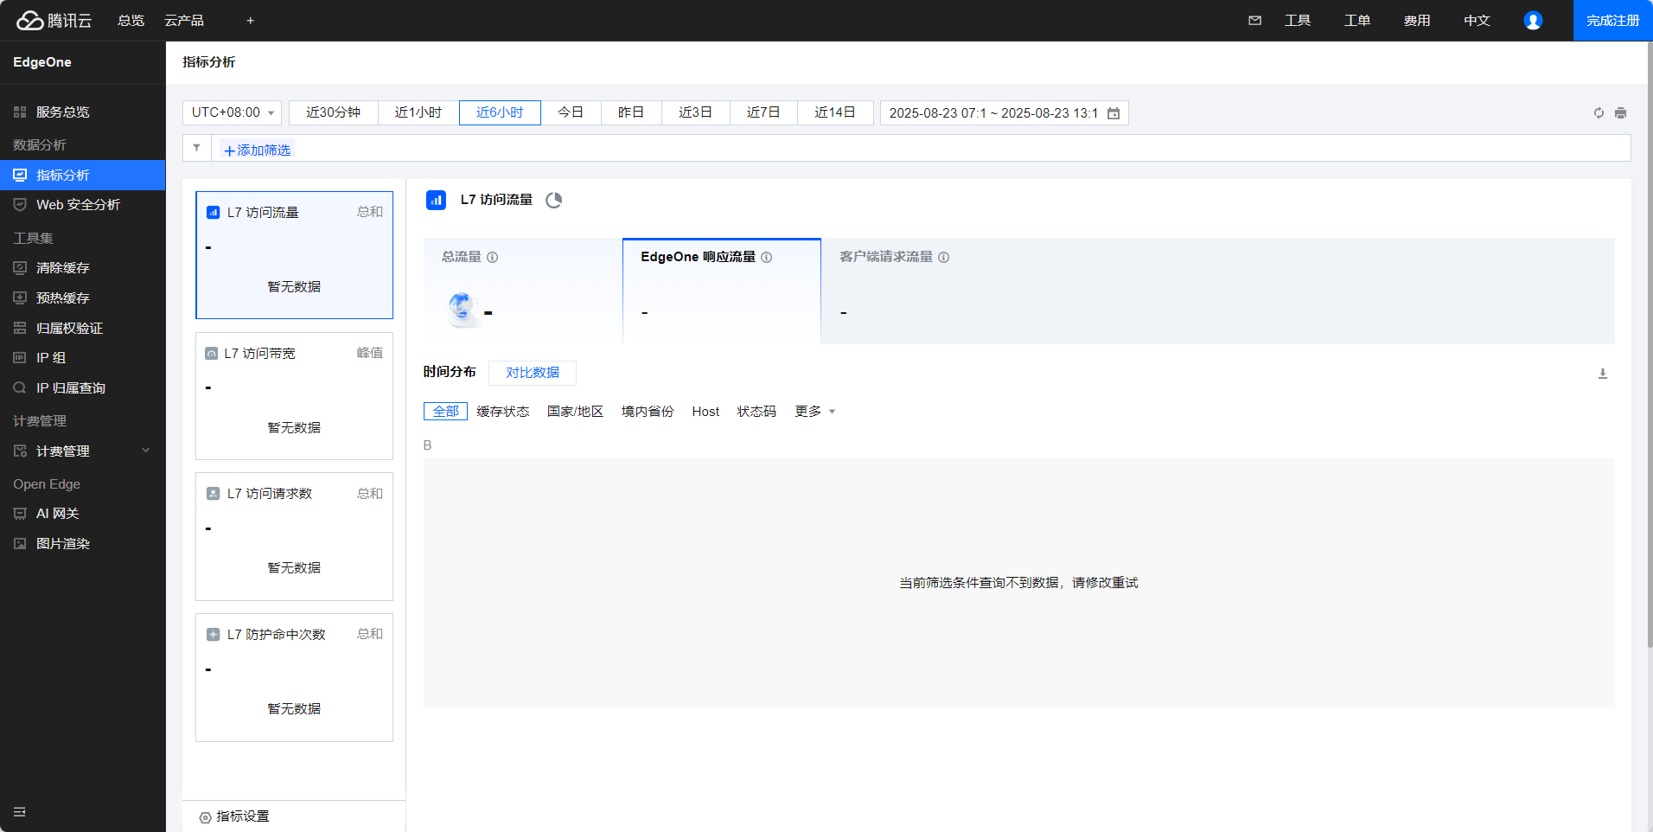This screenshot has height=832, width=1653.
Task: Open the user avatar profile
Action: (1533, 20)
